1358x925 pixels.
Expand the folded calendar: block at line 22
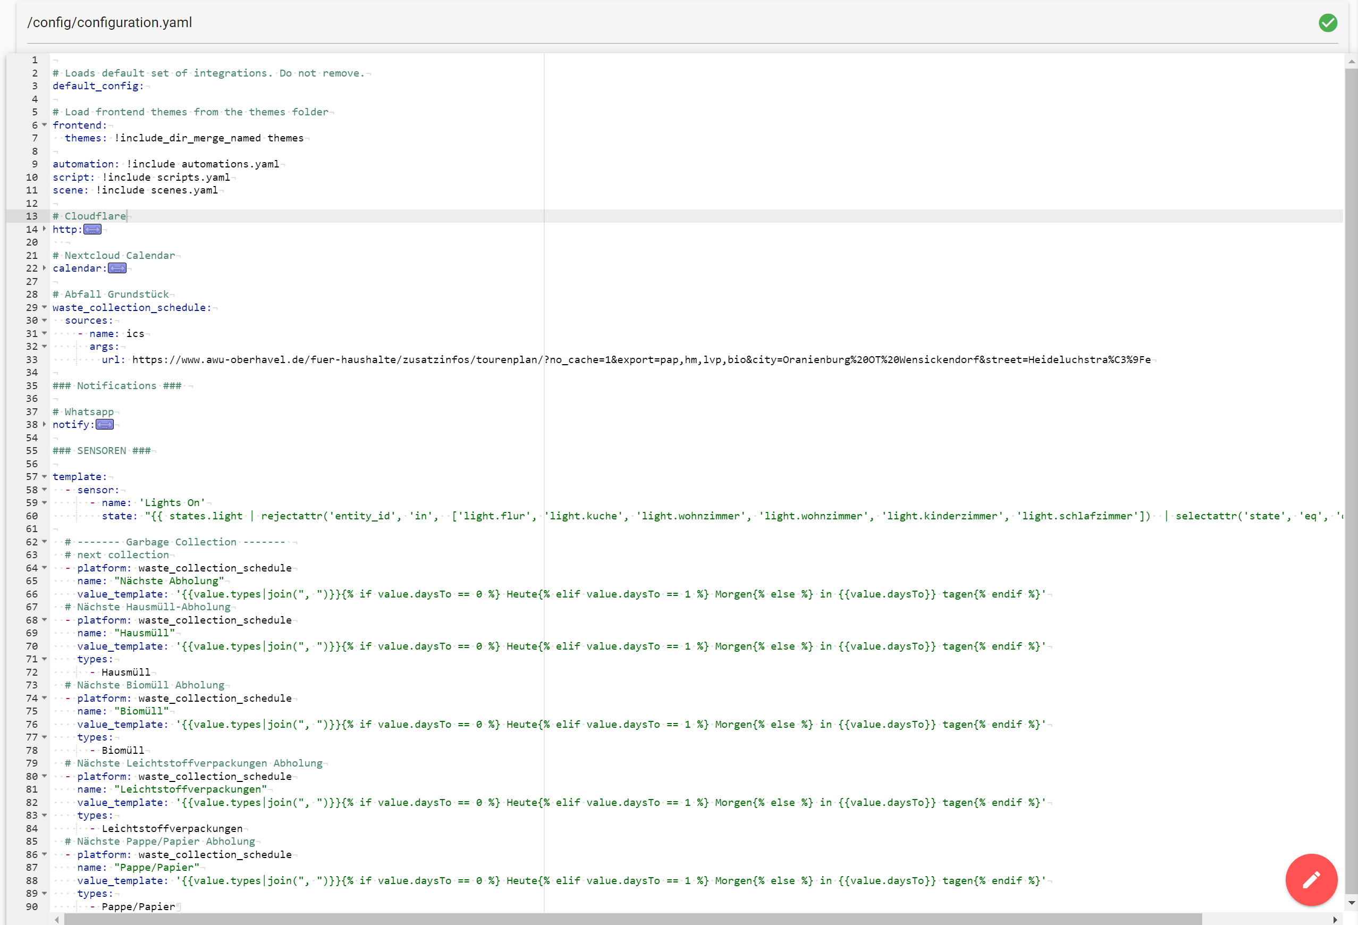(45, 268)
